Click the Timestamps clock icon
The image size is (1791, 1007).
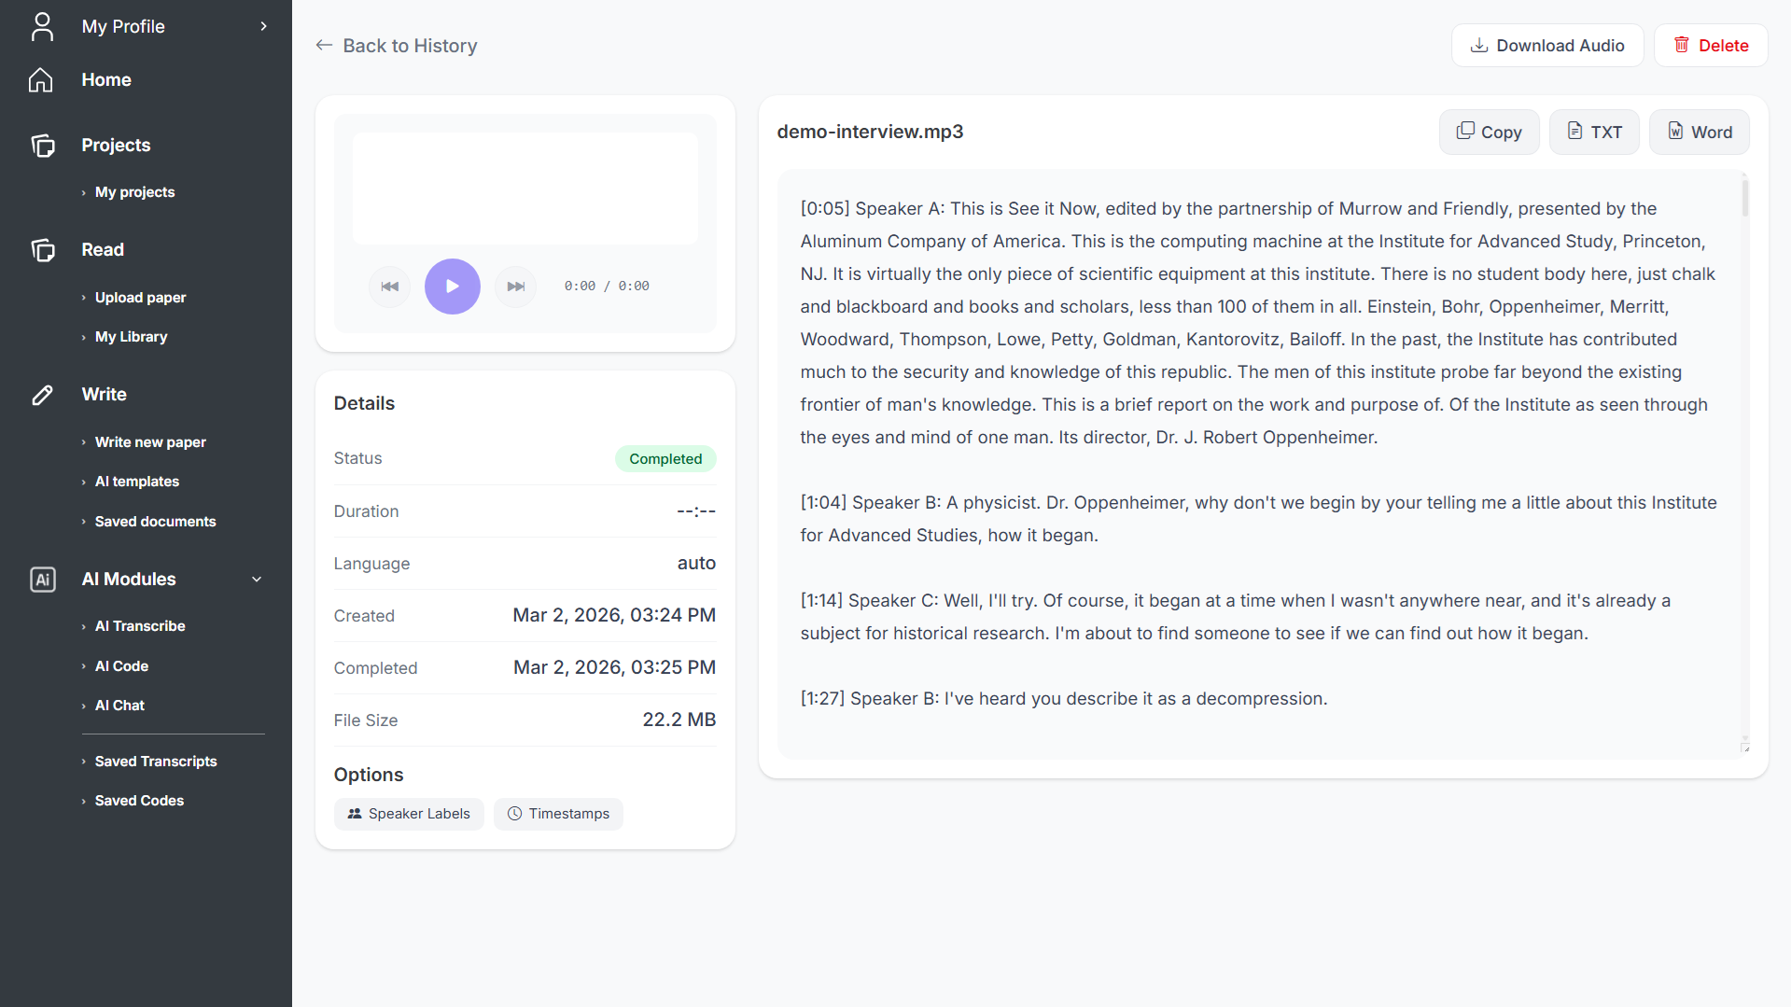click(x=514, y=814)
